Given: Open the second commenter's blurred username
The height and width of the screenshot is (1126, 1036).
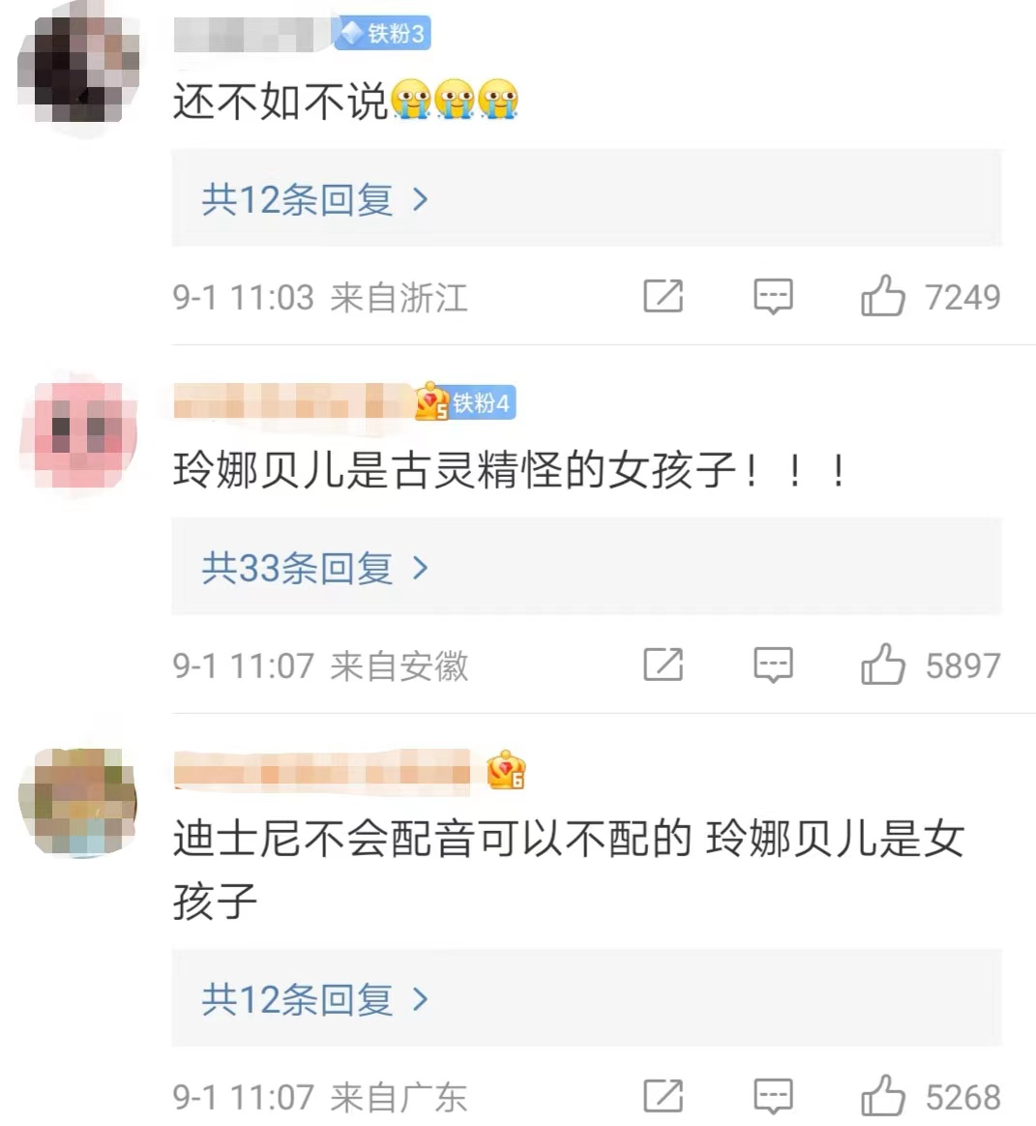Looking at the screenshot, I should (x=293, y=400).
